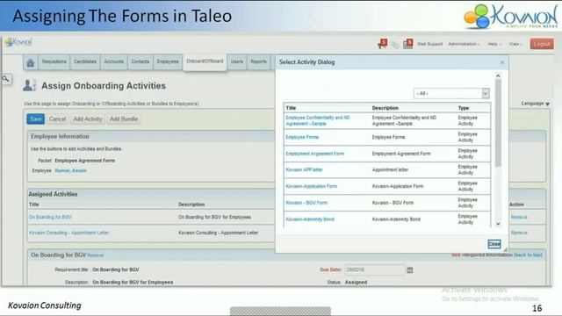562x316 pixels.
Task: Click the Add Activity button
Action: [88, 119]
